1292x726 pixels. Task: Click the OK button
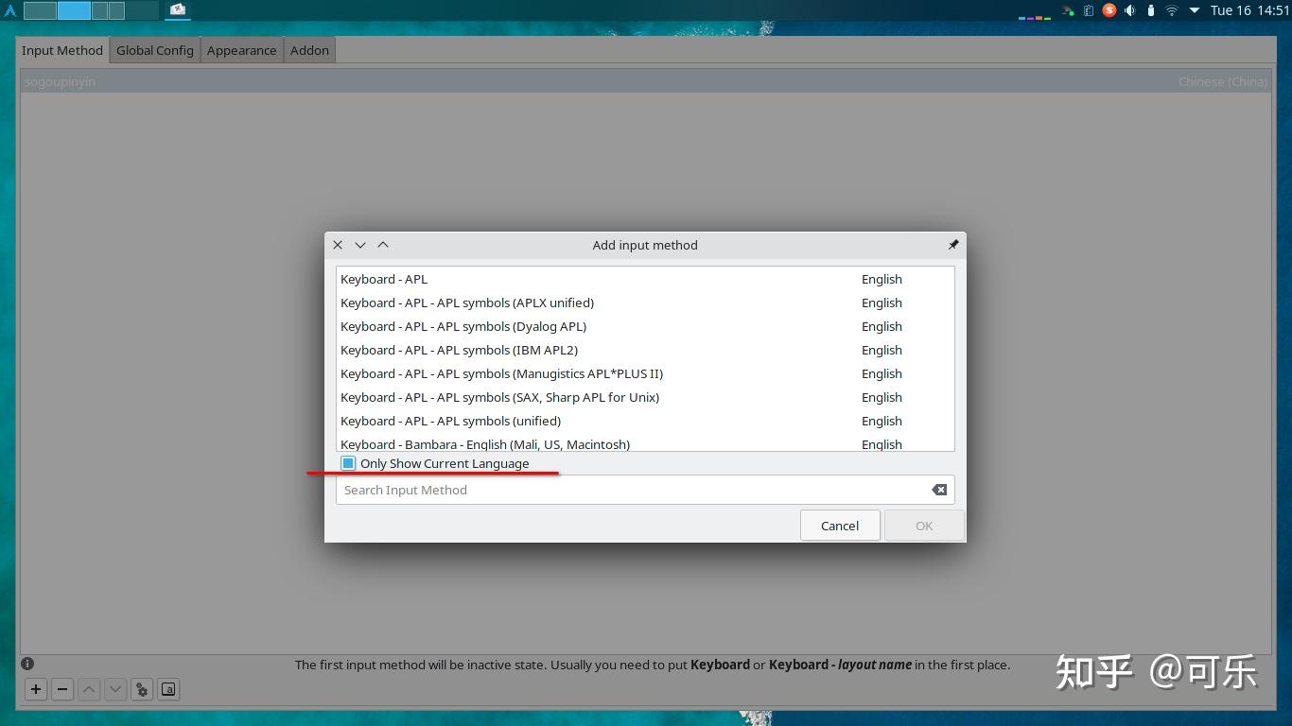point(924,526)
